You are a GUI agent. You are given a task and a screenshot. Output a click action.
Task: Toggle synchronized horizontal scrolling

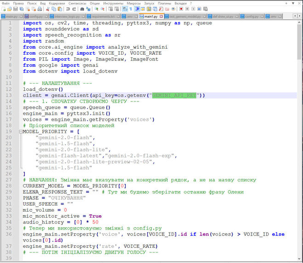(116, 9)
